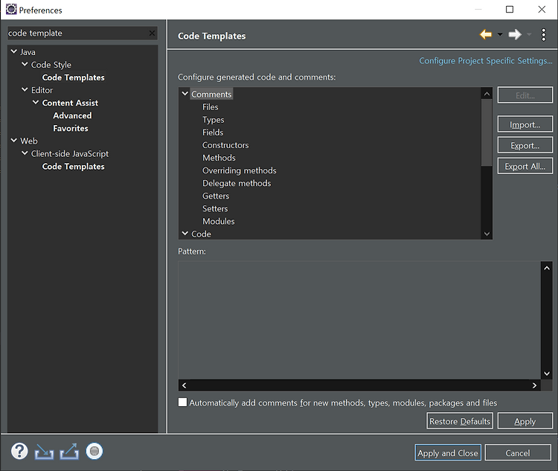Select Delegate methods template
Screen dimensions: 558x471
237,183
